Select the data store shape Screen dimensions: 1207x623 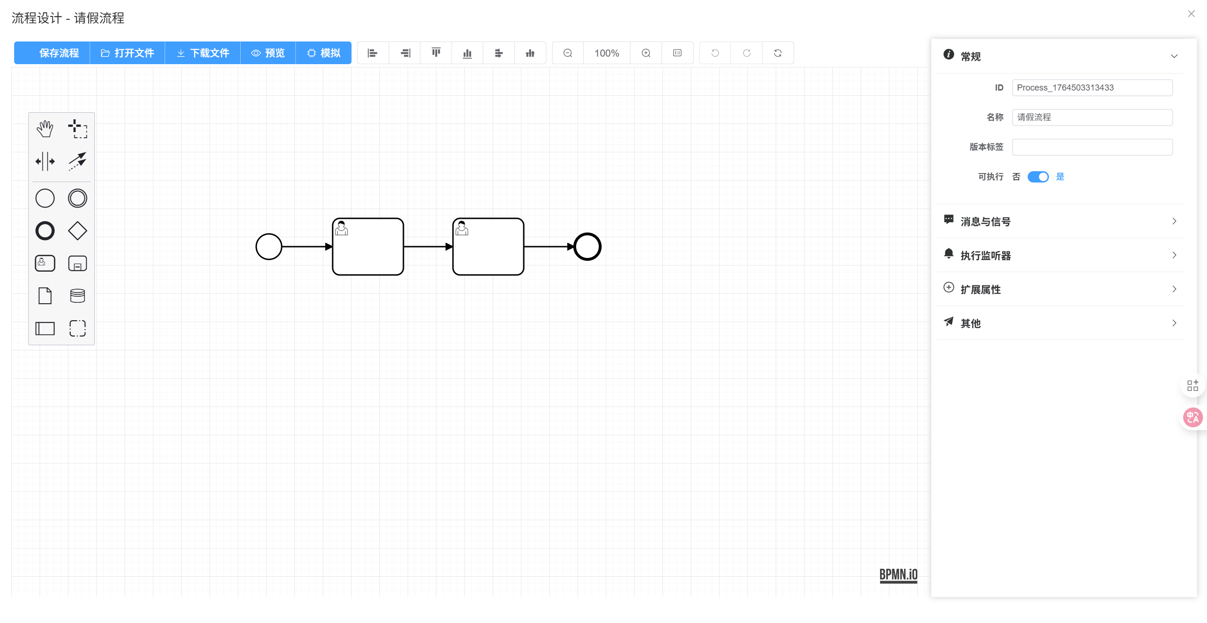[x=77, y=296]
